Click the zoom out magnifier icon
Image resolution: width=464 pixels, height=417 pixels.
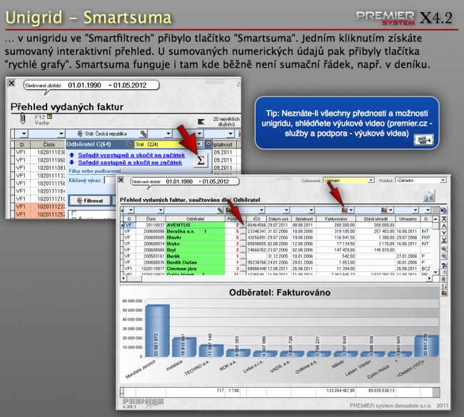[x=444, y=256]
